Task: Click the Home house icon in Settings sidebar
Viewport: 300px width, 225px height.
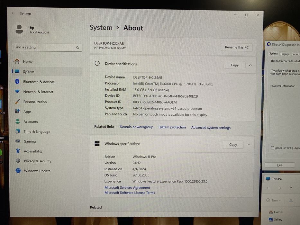Action: click(x=17, y=61)
